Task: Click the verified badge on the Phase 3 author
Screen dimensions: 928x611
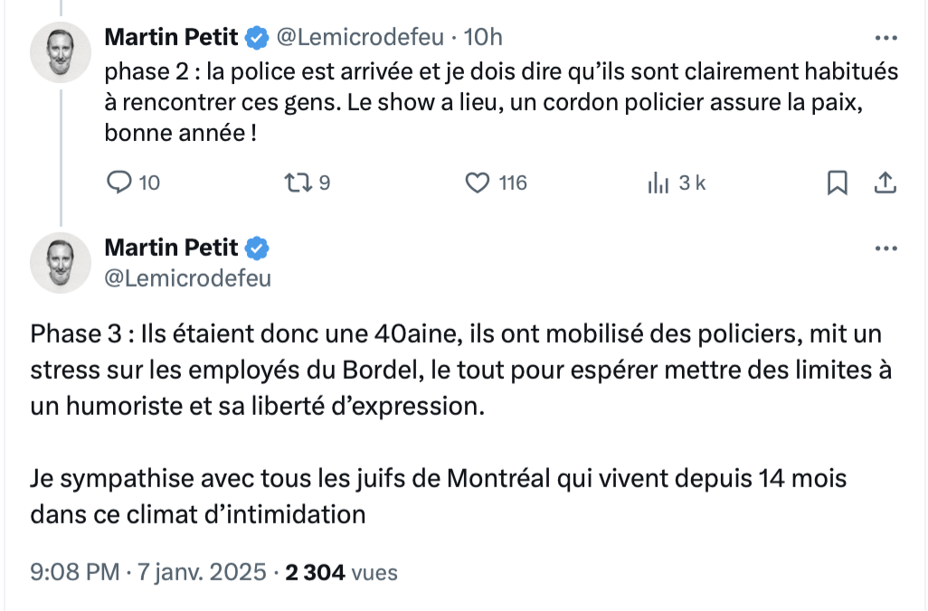Action: (x=257, y=249)
